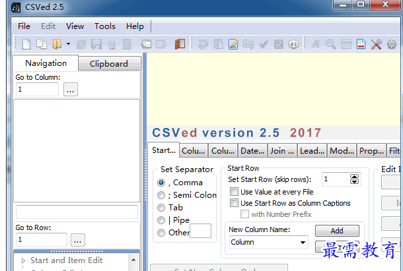Click the empty field above Go to Row

pos(77,212)
